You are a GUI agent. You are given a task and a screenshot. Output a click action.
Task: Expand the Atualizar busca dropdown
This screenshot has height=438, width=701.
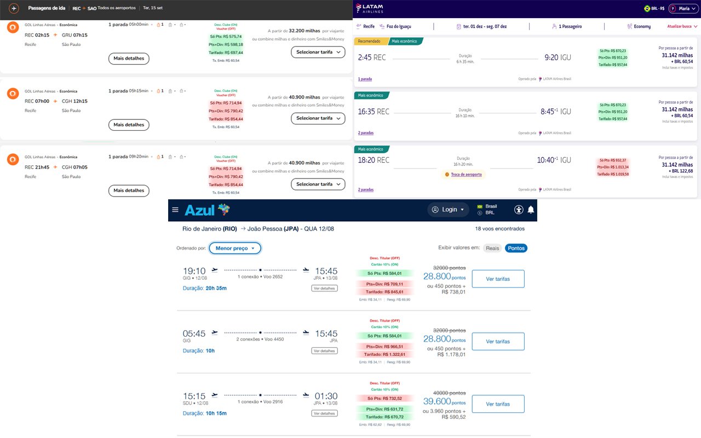pyautogui.click(x=682, y=26)
